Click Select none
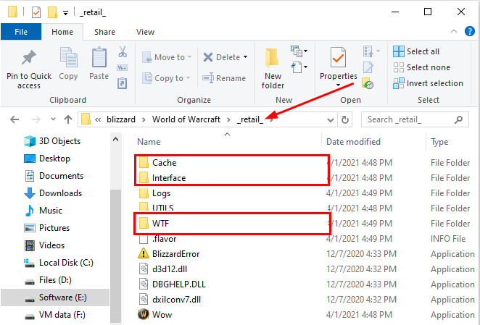Image resolution: width=480 pixels, height=325 pixels. point(421,67)
